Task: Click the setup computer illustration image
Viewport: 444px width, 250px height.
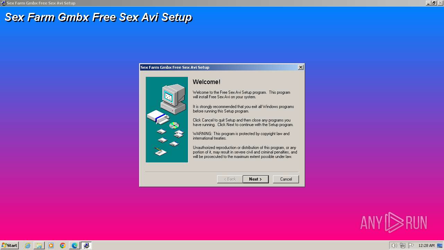Action: pos(167,120)
